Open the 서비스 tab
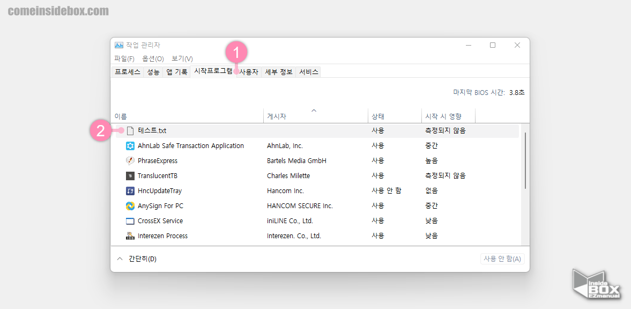The width and height of the screenshot is (631, 309). 308,71
